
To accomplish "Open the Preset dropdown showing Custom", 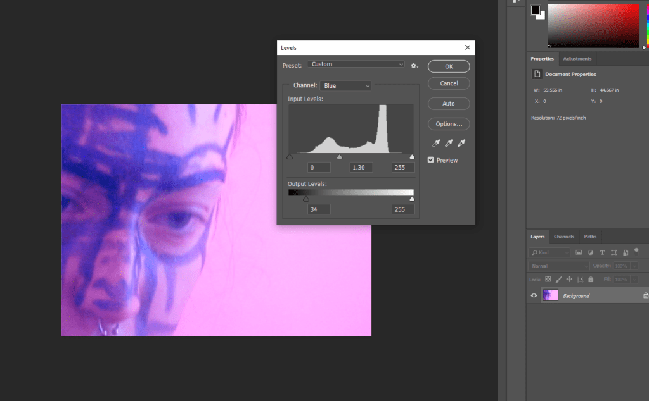I will (x=356, y=65).
